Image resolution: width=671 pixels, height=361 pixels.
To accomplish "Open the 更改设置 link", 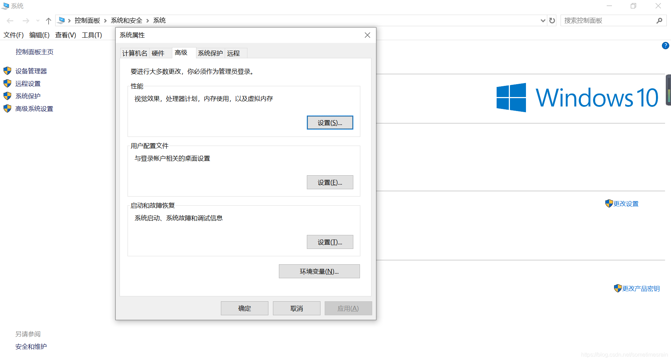I will click(x=626, y=204).
